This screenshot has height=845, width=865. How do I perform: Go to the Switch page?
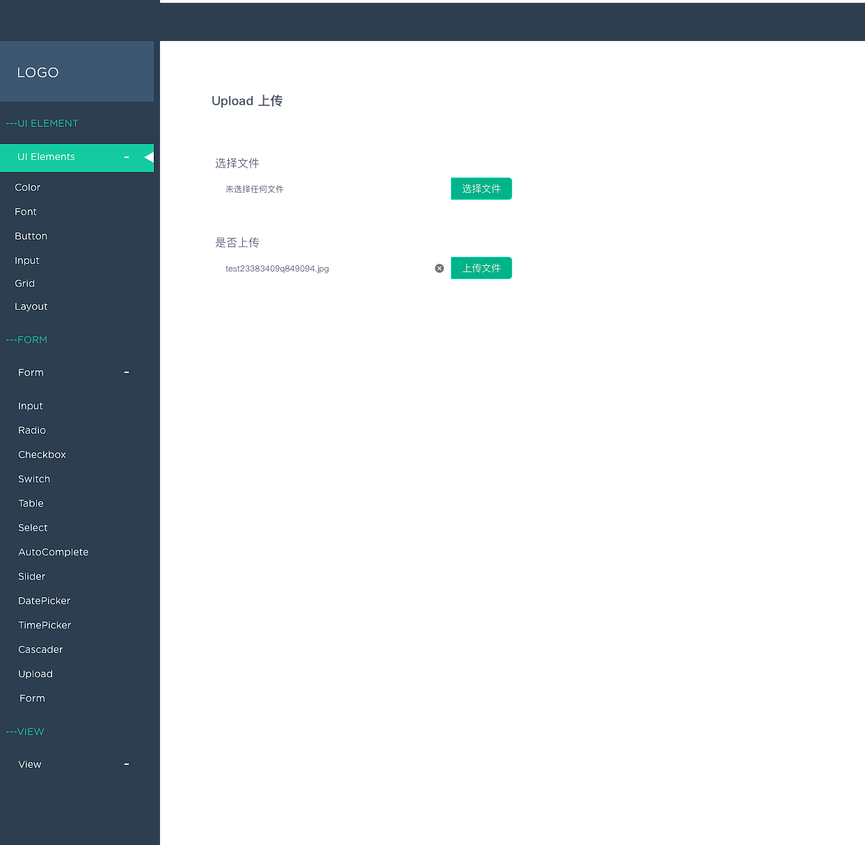tap(34, 479)
